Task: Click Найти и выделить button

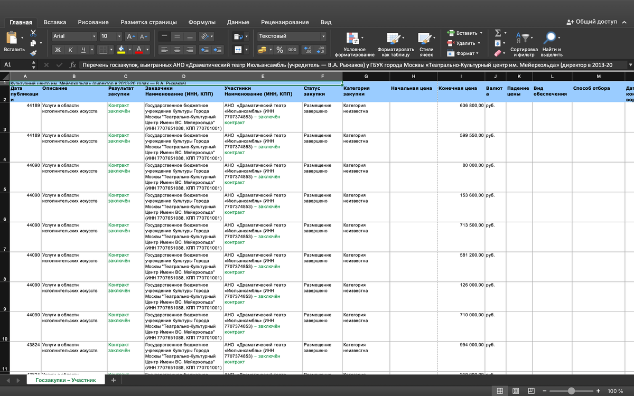Action: point(552,44)
